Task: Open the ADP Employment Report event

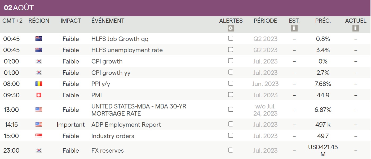Action: [126, 125]
